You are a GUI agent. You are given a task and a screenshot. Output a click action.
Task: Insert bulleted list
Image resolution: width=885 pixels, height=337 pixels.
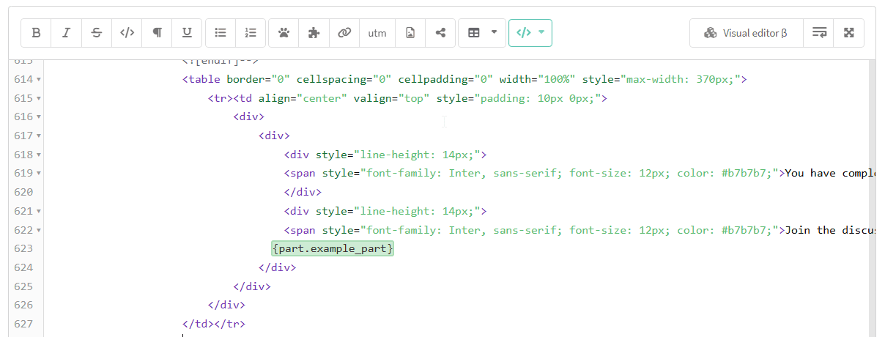[221, 33]
